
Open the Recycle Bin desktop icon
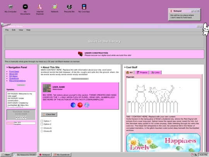[x=69, y=9]
